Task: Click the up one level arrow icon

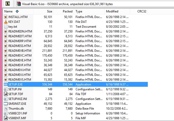Action: click(x=8, y=4)
